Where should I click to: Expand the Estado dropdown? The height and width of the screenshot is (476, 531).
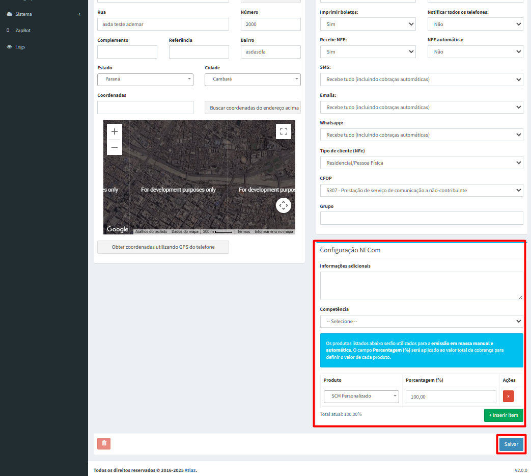(x=145, y=80)
